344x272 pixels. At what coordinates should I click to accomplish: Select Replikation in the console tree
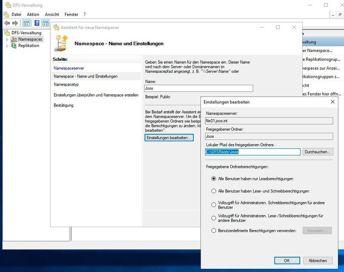[x=29, y=46]
